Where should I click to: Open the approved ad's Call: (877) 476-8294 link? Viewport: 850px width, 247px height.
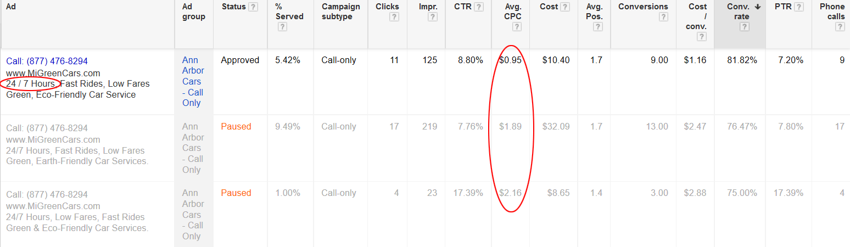(x=47, y=61)
